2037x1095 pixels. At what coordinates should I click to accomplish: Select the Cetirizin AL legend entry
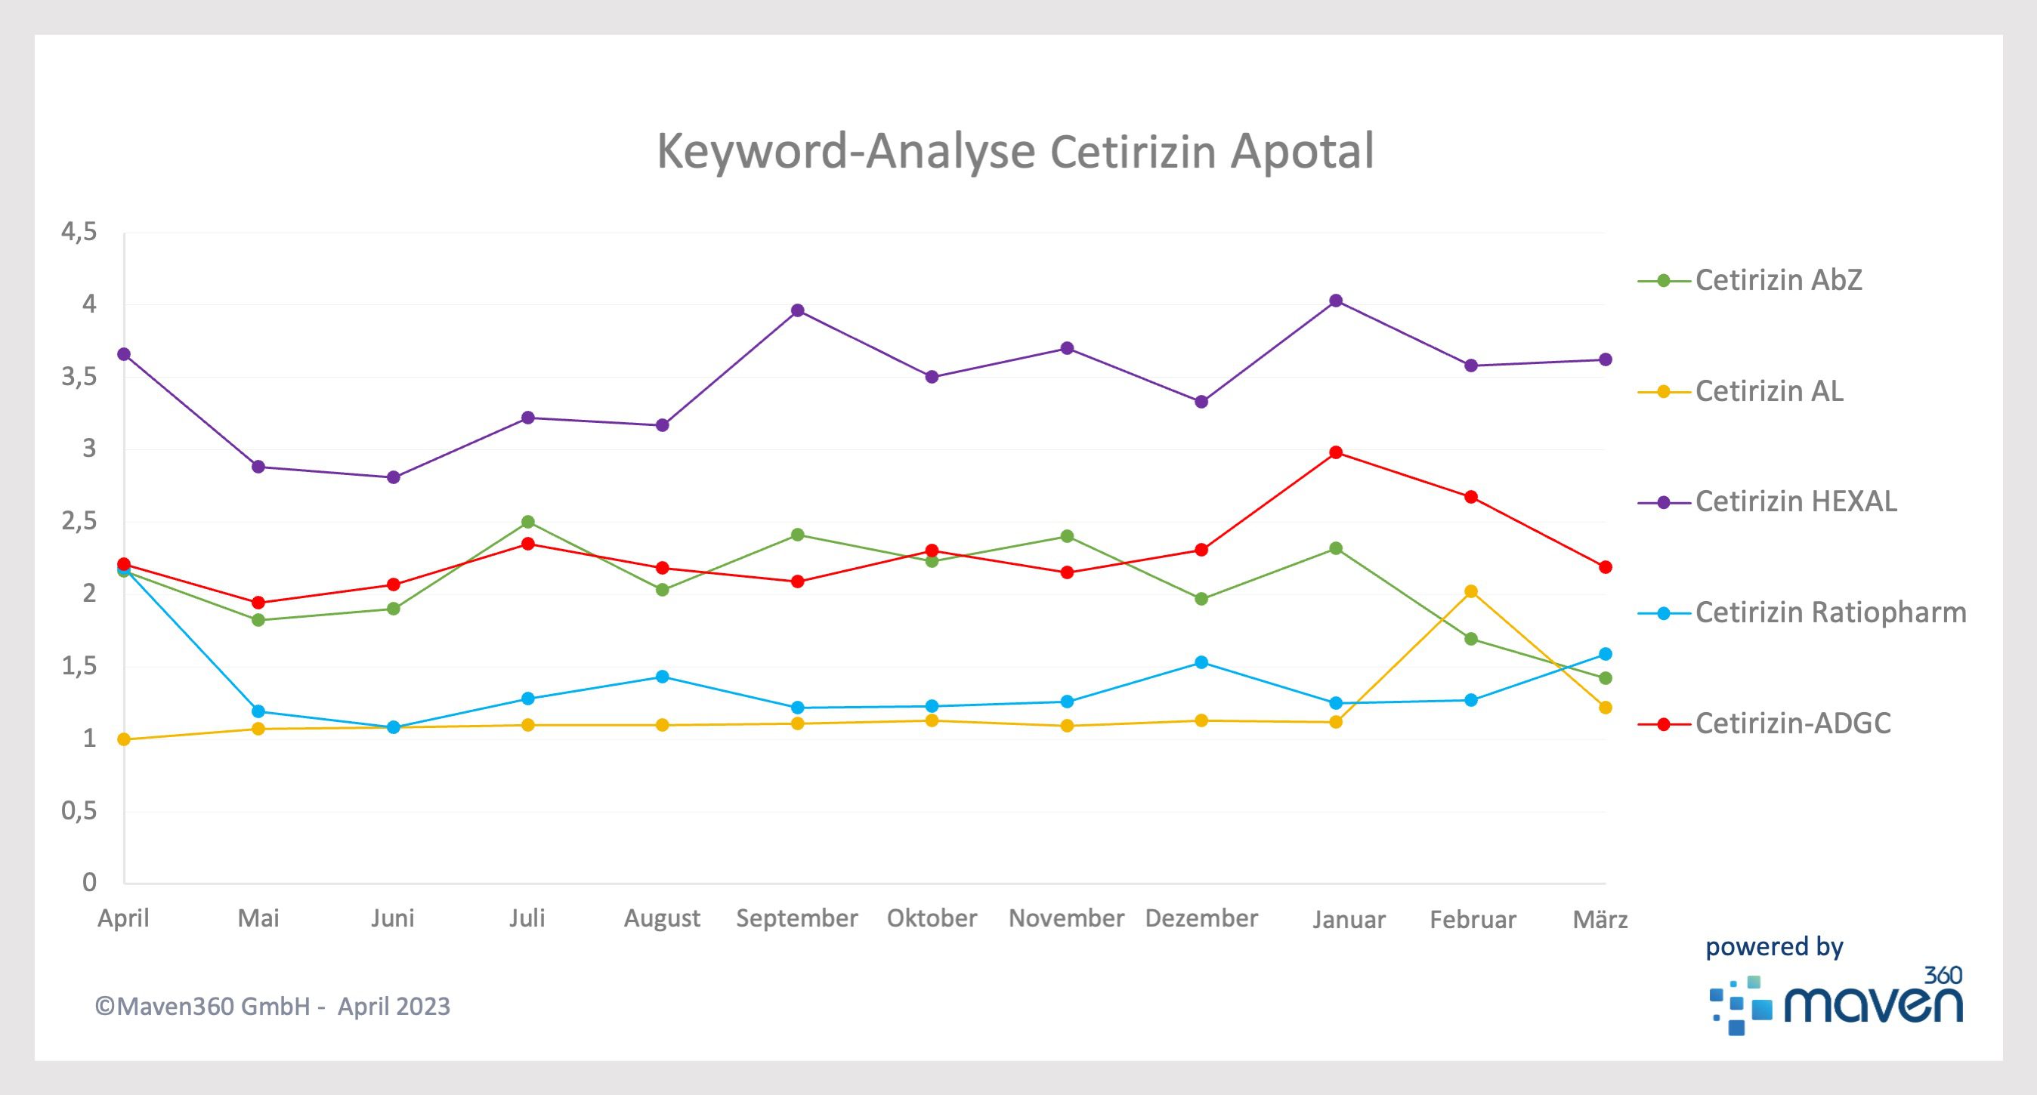coord(1769,391)
